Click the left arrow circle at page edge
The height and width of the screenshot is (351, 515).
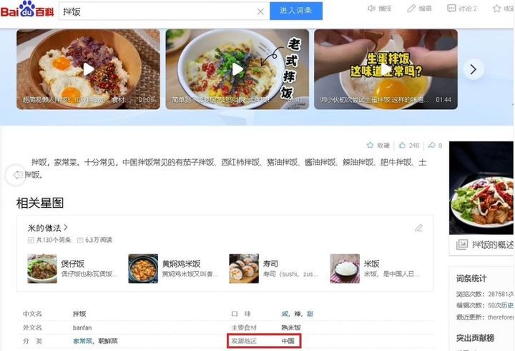[15, 175]
